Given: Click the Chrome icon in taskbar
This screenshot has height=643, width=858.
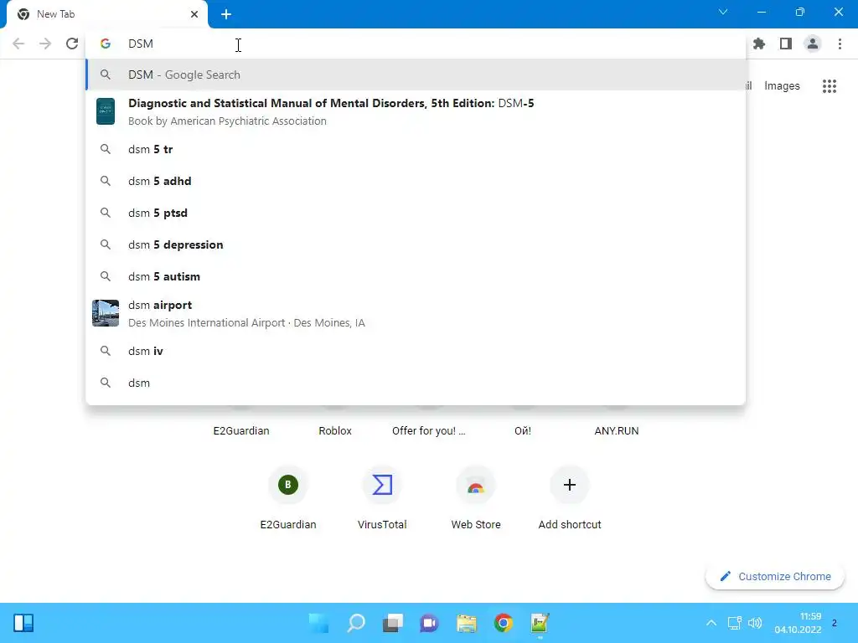Looking at the screenshot, I should pos(504,623).
